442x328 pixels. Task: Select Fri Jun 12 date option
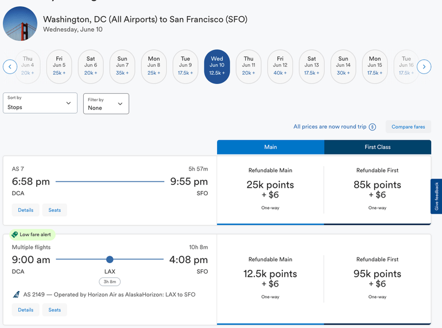coord(280,67)
